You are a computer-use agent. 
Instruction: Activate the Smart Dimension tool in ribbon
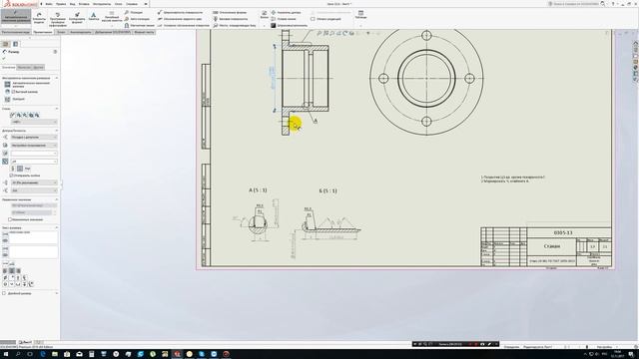pyautogui.click(x=16, y=17)
